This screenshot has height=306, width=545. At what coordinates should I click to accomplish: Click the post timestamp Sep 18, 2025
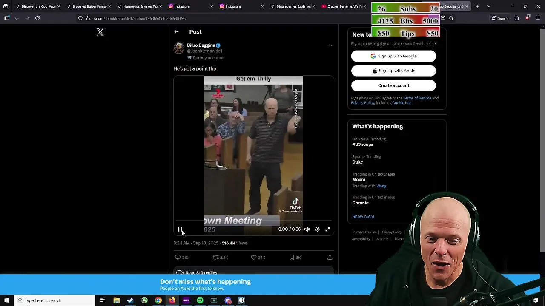click(196, 243)
